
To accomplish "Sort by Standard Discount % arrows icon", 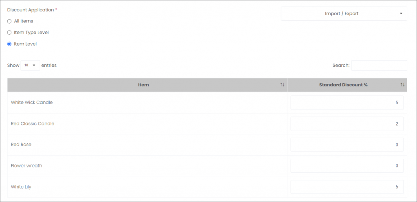I will click(x=402, y=85).
